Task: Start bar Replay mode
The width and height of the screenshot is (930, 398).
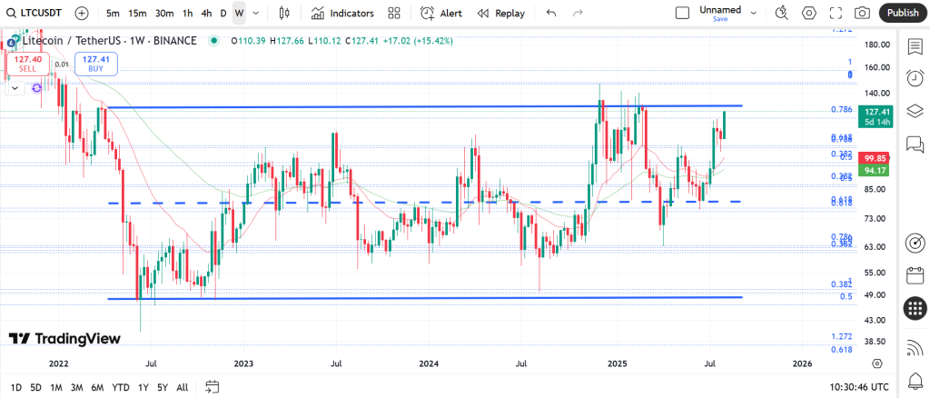Action: click(501, 13)
